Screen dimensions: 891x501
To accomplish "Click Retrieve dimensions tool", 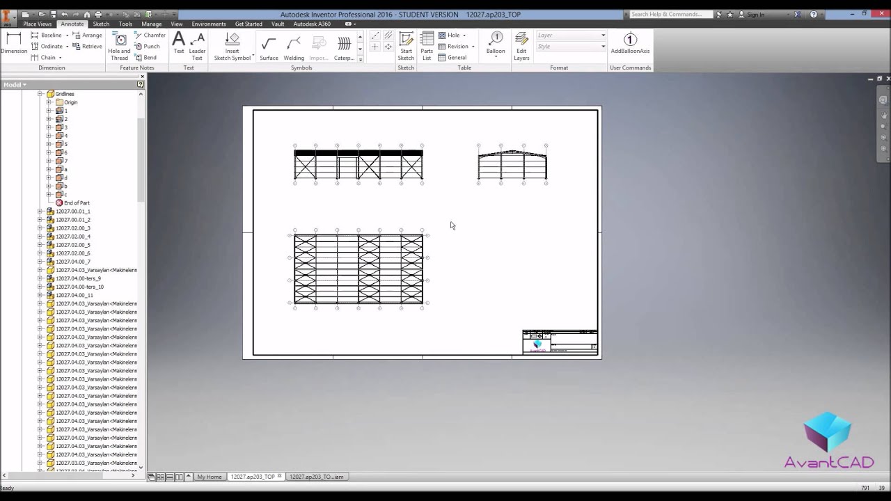I will coord(86,46).
